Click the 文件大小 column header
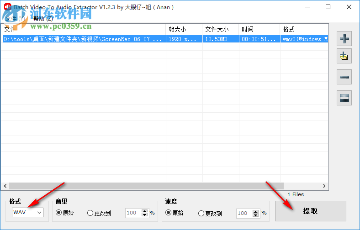The width and height of the screenshot is (360, 230). 221,29
